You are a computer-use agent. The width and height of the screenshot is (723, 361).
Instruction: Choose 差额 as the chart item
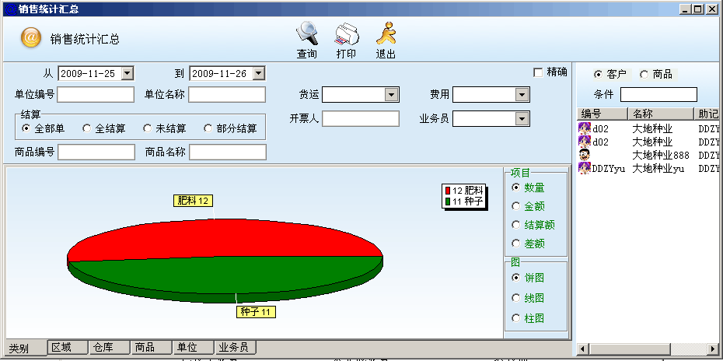coord(516,244)
